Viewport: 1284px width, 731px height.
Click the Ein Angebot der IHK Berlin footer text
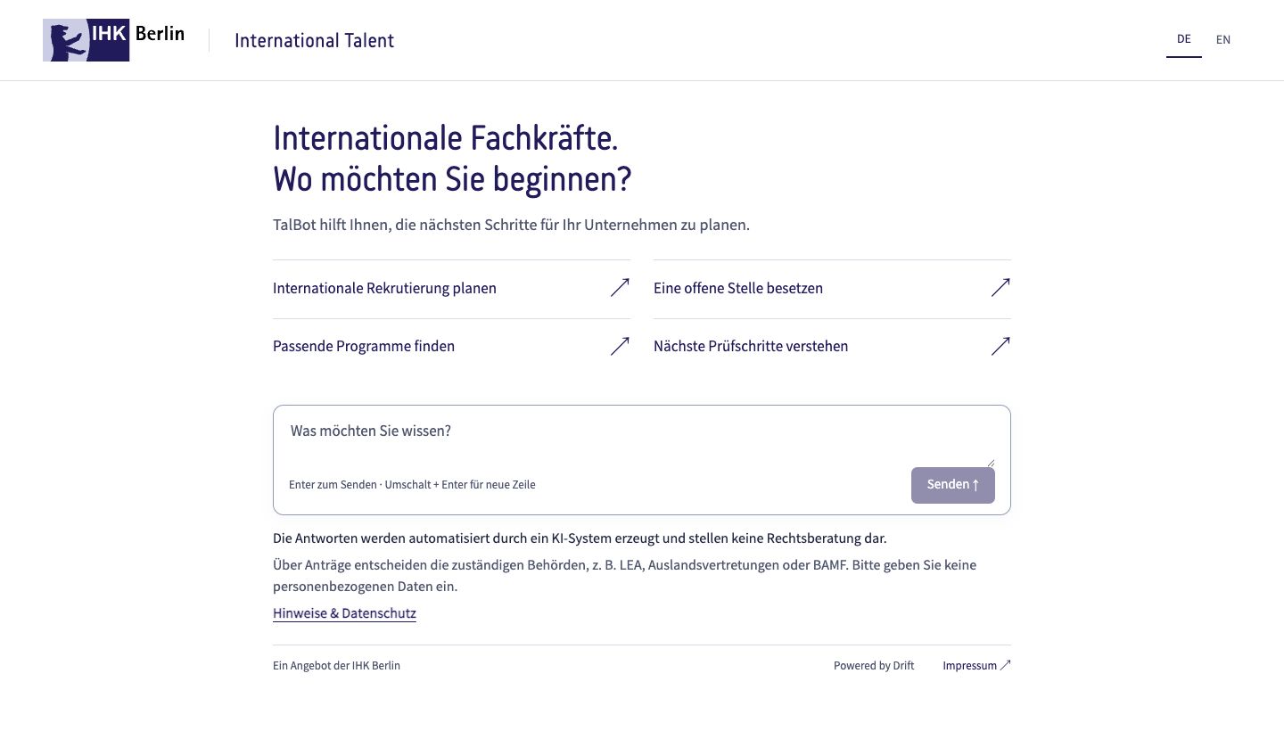[x=336, y=666]
